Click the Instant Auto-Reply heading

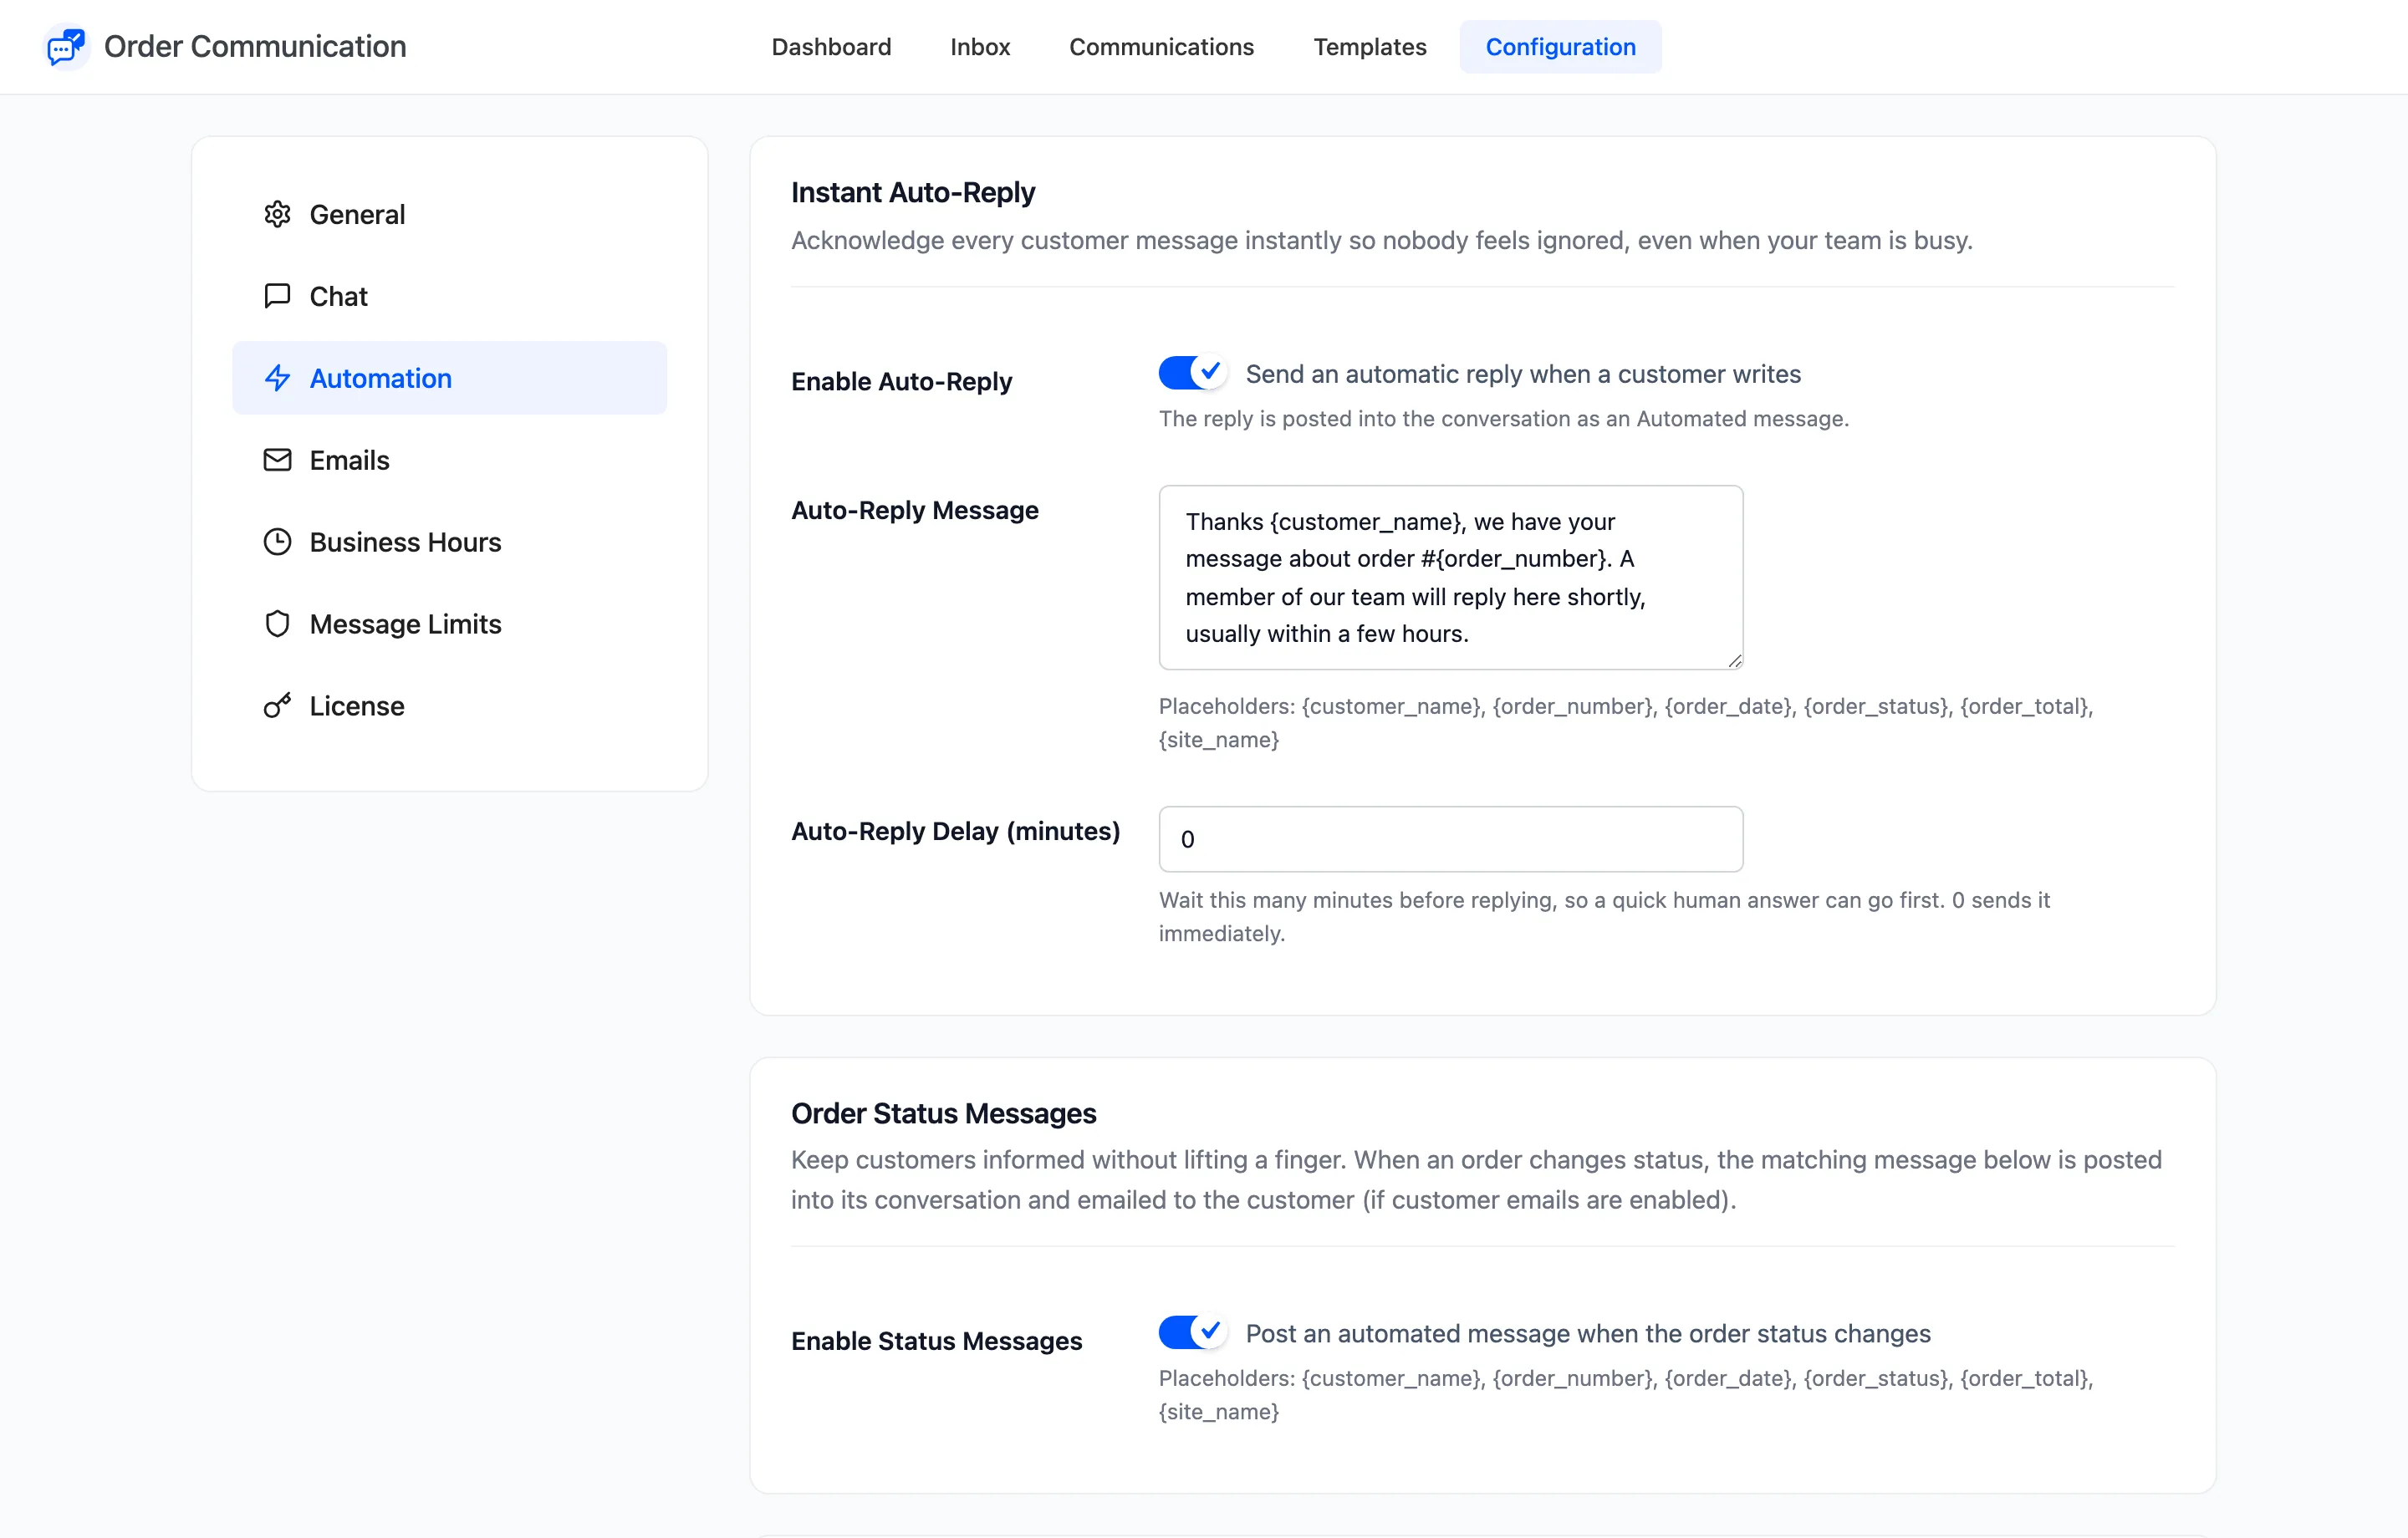[x=912, y=192]
